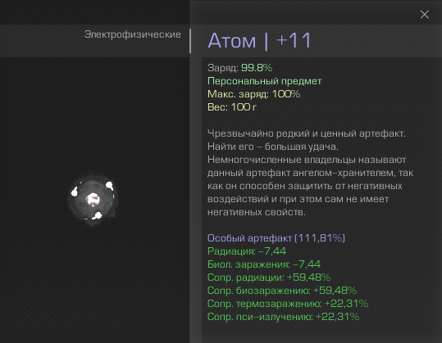Click the vertical divider beside the title
The height and width of the screenshot is (343, 442).
[x=190, y=41]
